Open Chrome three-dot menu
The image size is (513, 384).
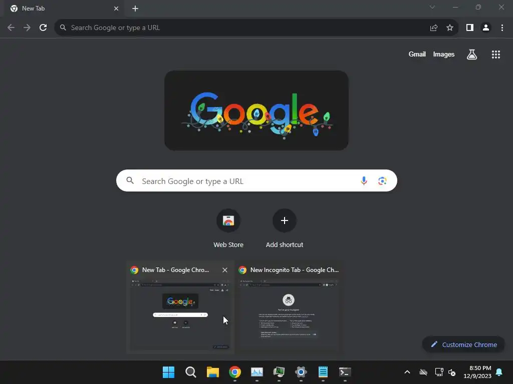502,28
